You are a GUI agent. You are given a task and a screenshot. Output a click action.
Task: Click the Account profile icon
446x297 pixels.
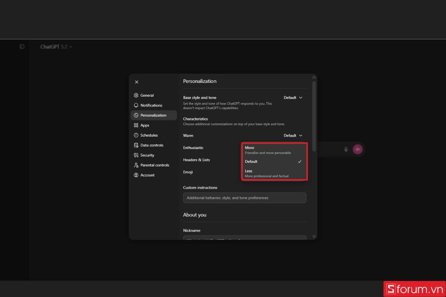(136, 175)
